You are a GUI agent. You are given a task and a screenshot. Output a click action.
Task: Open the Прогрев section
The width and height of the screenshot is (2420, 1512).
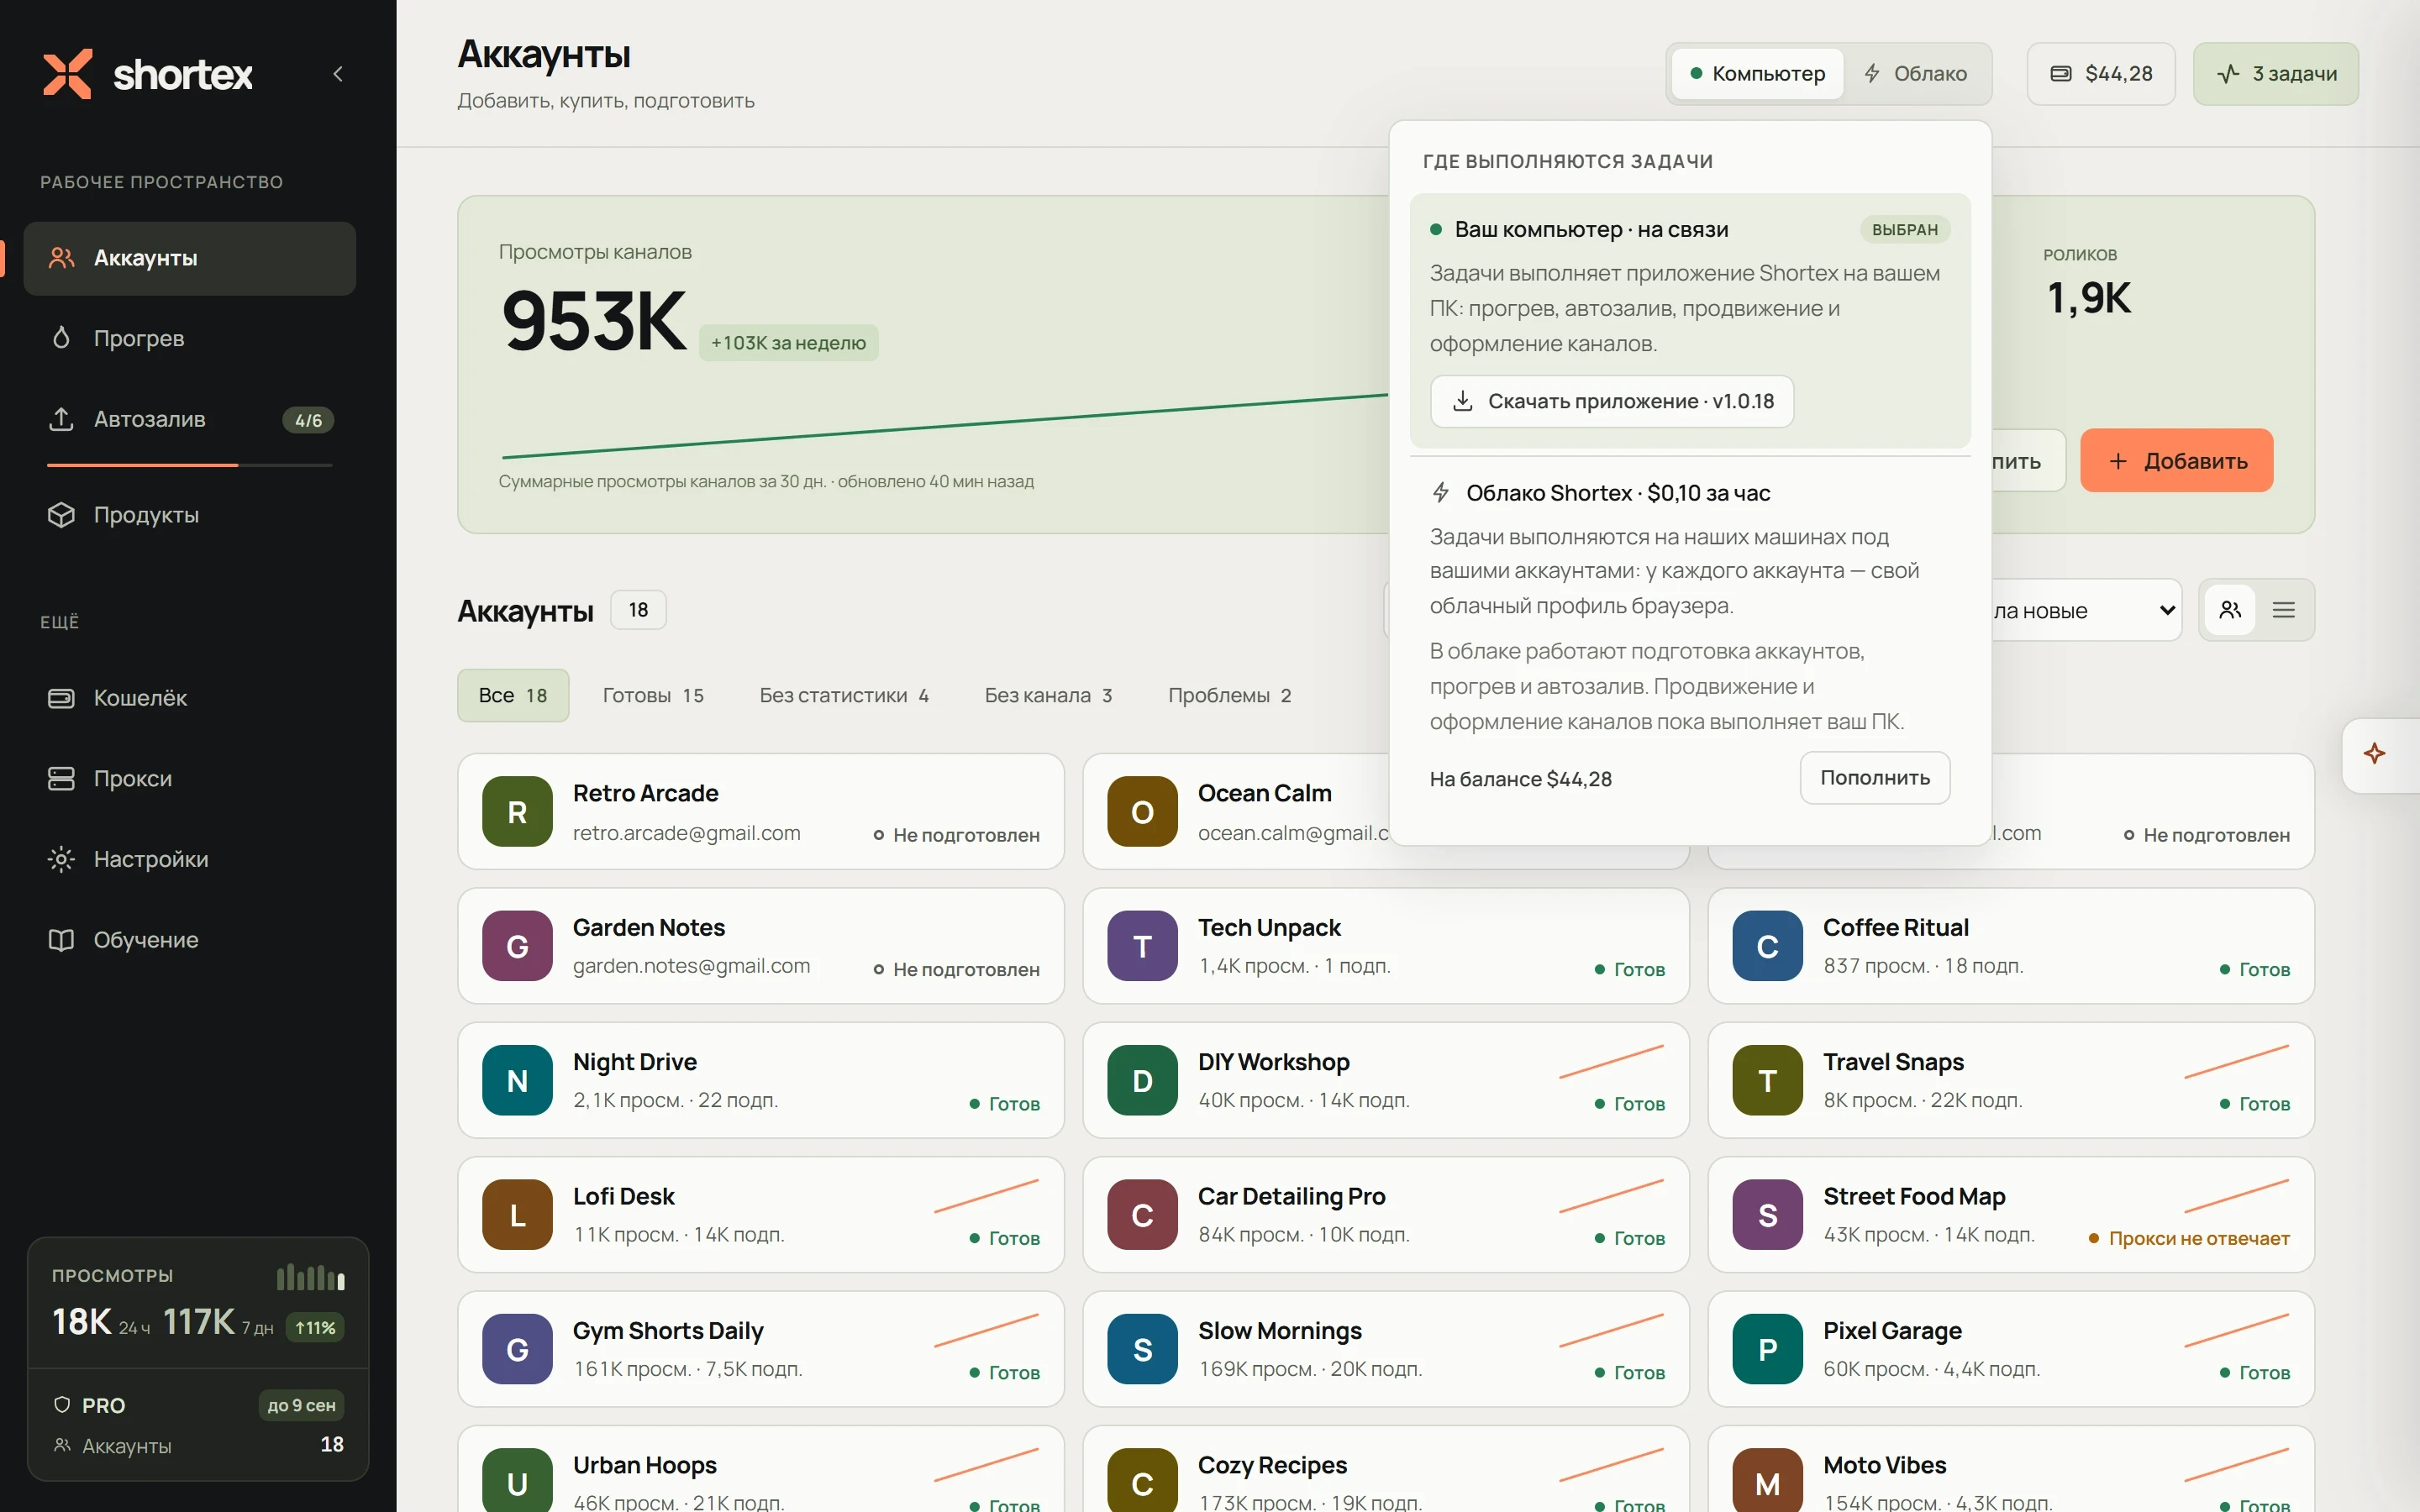click(x=190, y=338)
